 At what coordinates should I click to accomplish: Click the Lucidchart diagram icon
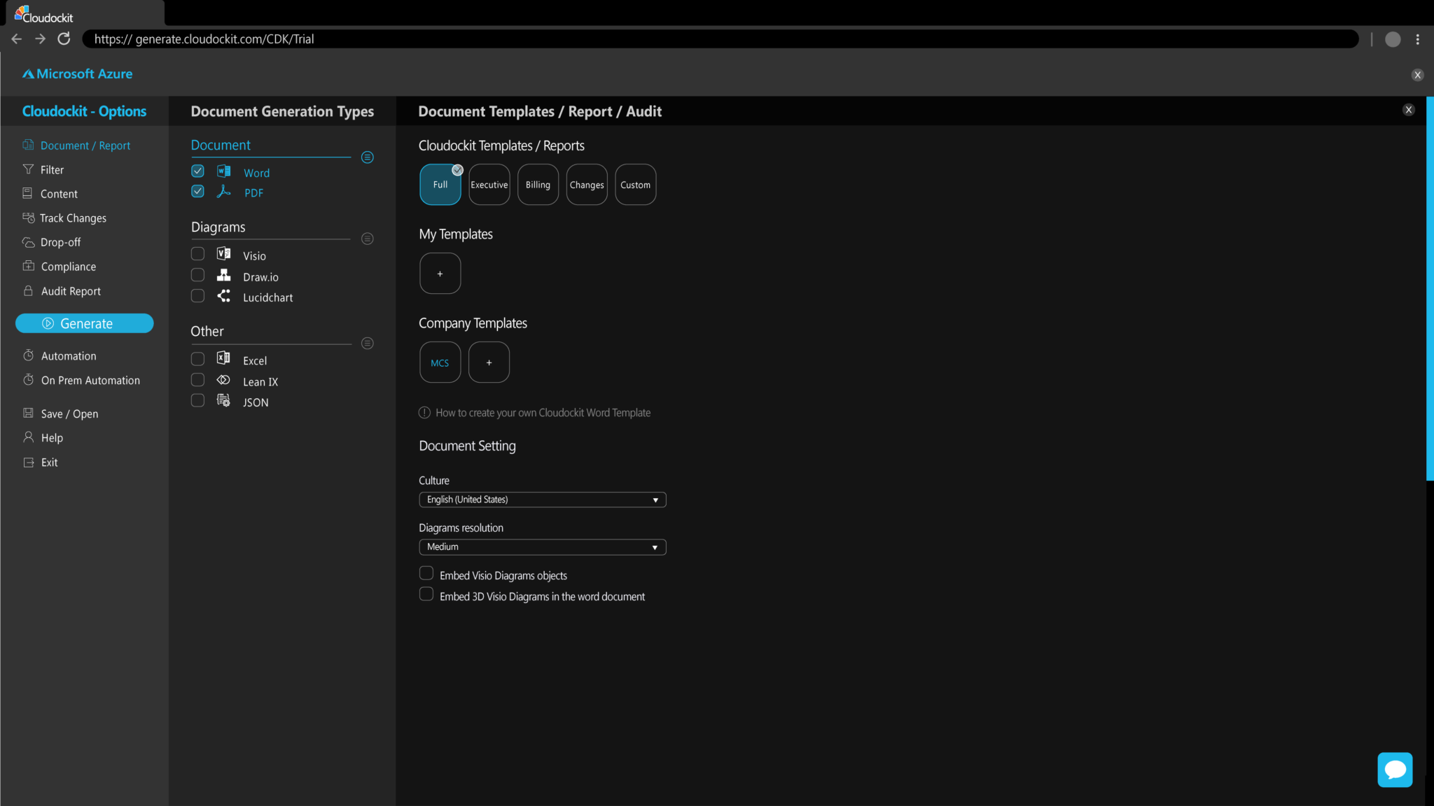click(223, 296)
